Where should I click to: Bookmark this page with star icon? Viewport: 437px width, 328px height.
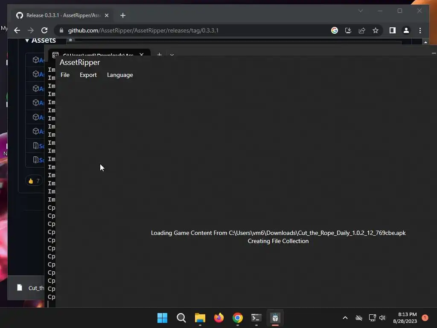coord(376,30)
